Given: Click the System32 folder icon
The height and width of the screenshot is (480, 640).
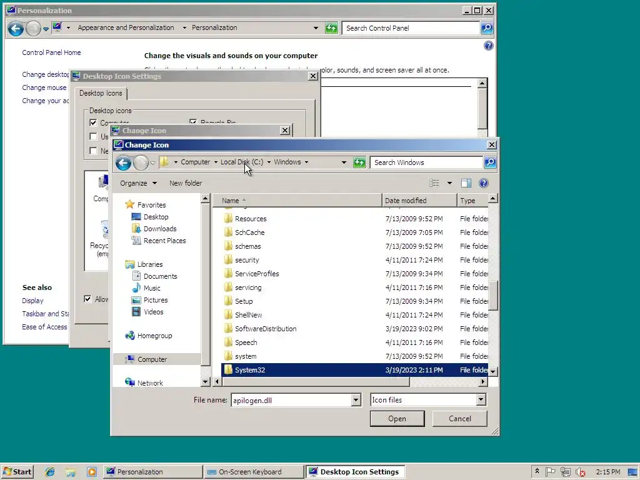Looking at the screenshot, I should [228, 370].
